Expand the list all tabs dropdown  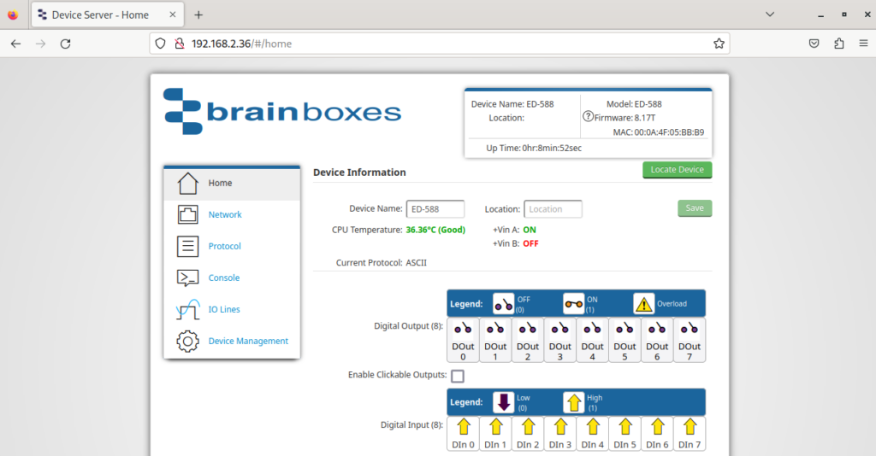click(770, 15)
